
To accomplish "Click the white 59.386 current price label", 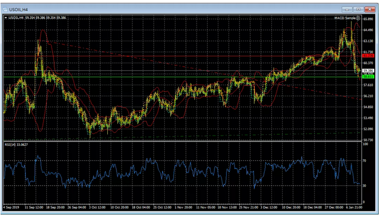I will pyautogui.click(x=368, y=71).
